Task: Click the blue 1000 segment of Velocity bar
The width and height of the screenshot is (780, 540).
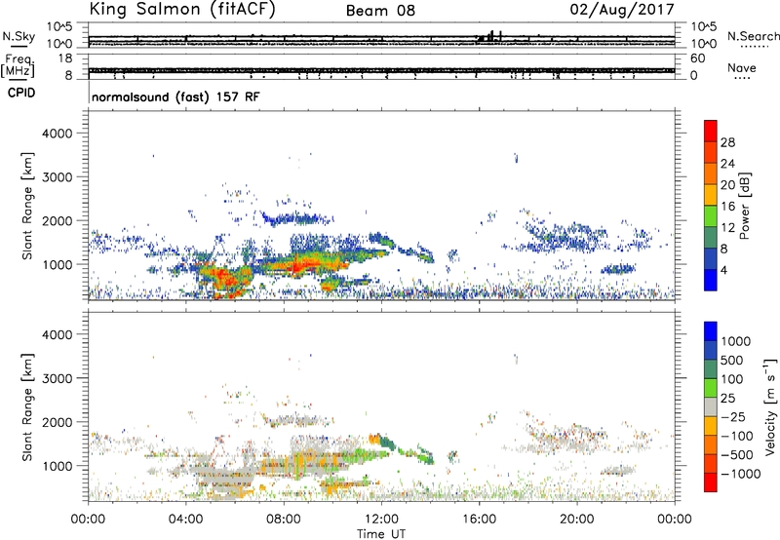Action: click(711, 331)
